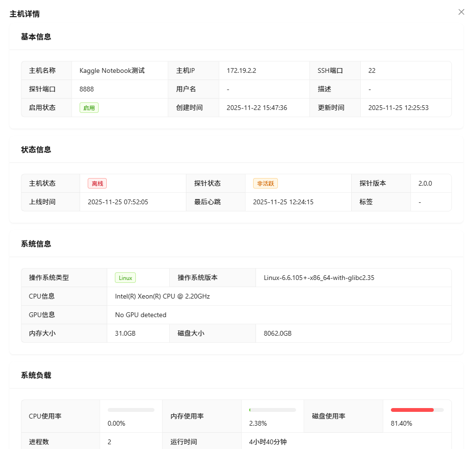Click the operating system version string

[x=319, y=278]
